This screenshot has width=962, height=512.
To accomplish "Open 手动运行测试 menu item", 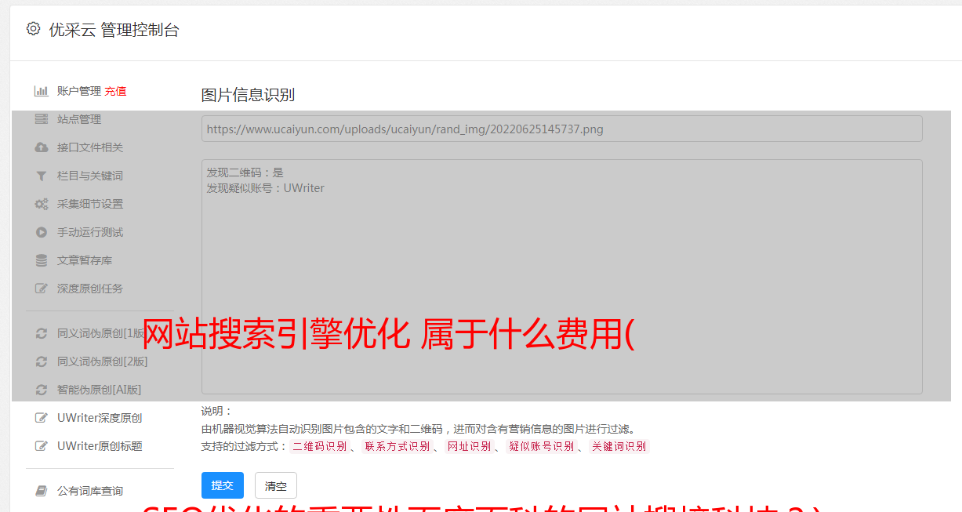I will pyautogui.click(x=90, y=232).
